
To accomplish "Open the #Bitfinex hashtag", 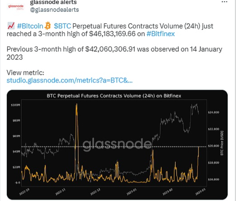I will (x=161, y=33).
